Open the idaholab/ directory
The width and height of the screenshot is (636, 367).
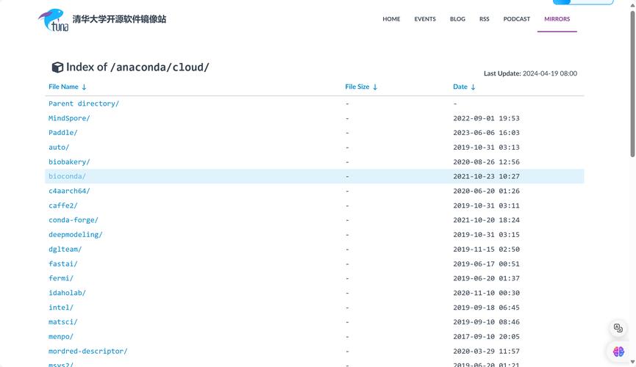click(67, 294)
